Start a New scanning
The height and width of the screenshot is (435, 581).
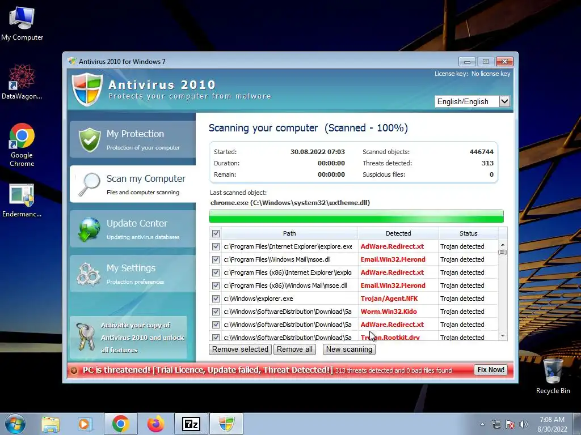pyautogui.click(x=349, y=349)
